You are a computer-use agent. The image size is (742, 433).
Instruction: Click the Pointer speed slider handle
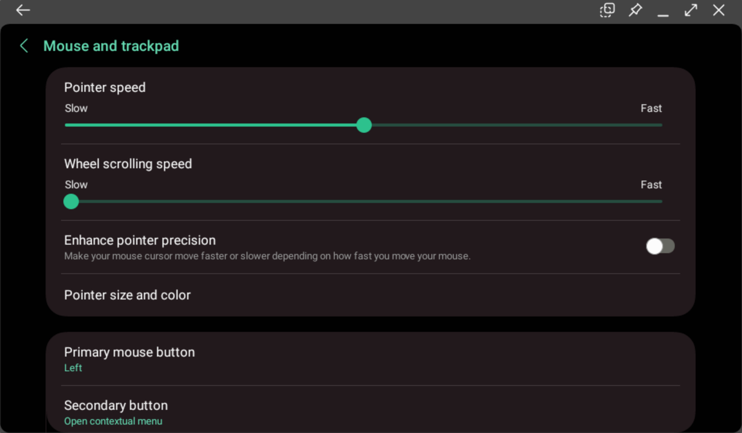(x=364, y=125)
